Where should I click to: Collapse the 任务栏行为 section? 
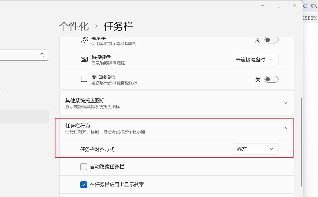click(285, 128)
